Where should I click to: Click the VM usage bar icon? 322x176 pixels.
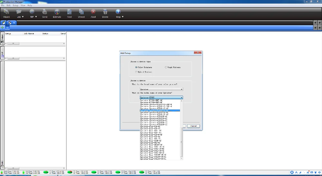click(24, 172)
